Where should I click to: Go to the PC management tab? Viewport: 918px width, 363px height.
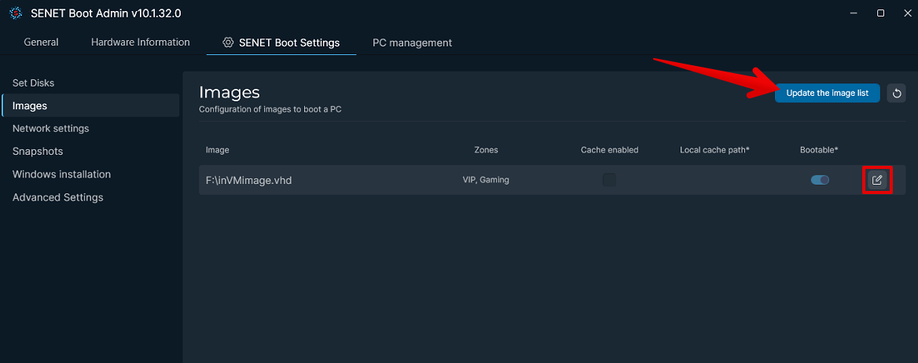click(x=412, y=42)
